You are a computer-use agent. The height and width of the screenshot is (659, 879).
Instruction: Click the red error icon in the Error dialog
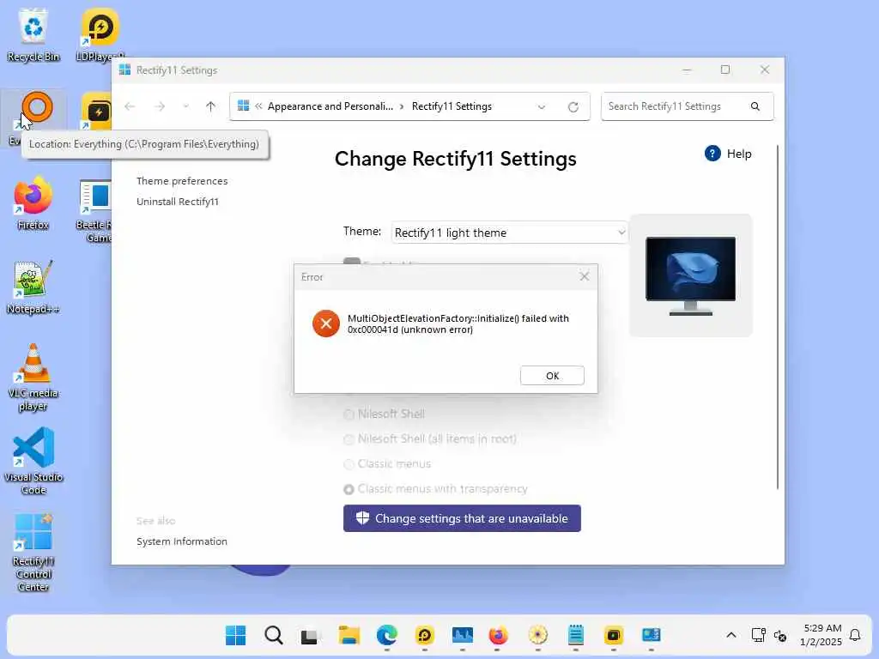(x=326, y=323)
